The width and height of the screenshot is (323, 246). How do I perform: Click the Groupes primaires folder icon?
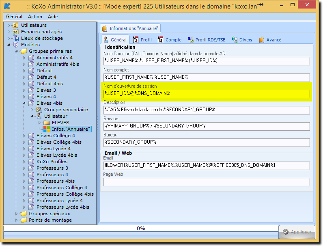24,51
